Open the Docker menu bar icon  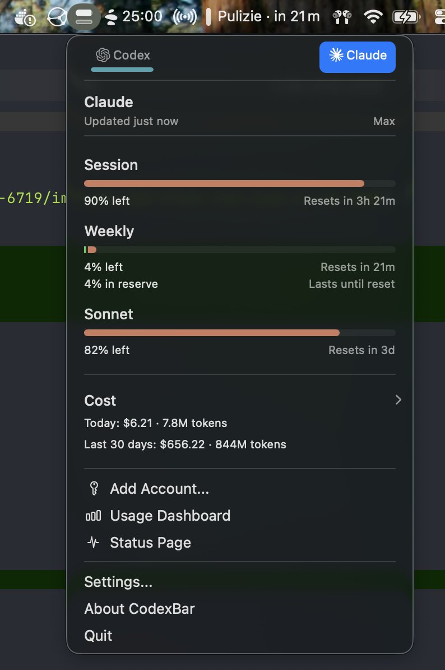pos(25,17)
